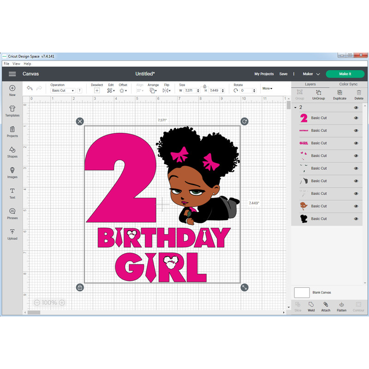Click the Save link in the header

[x=284, y=74]
